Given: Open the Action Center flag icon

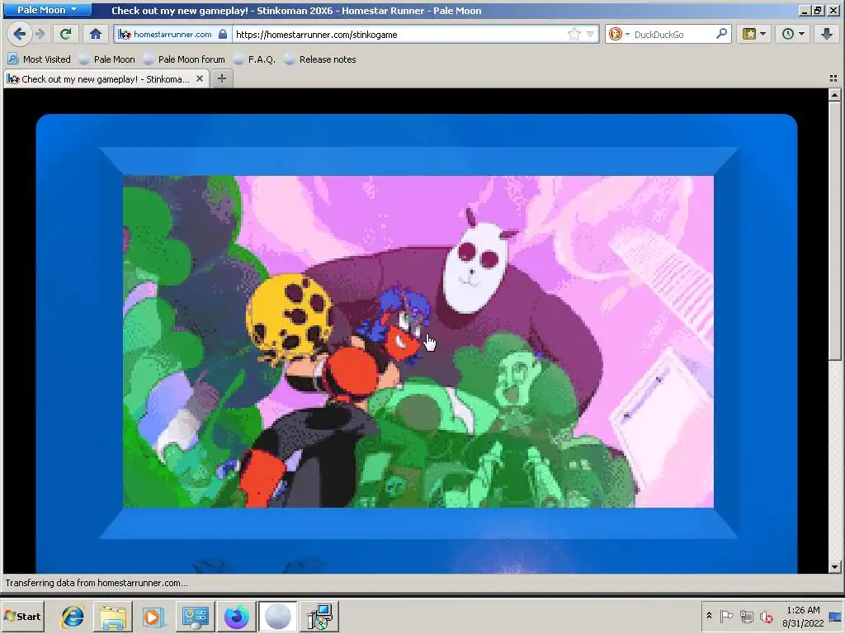Looking at the screenshot, I should coord(726,616).
